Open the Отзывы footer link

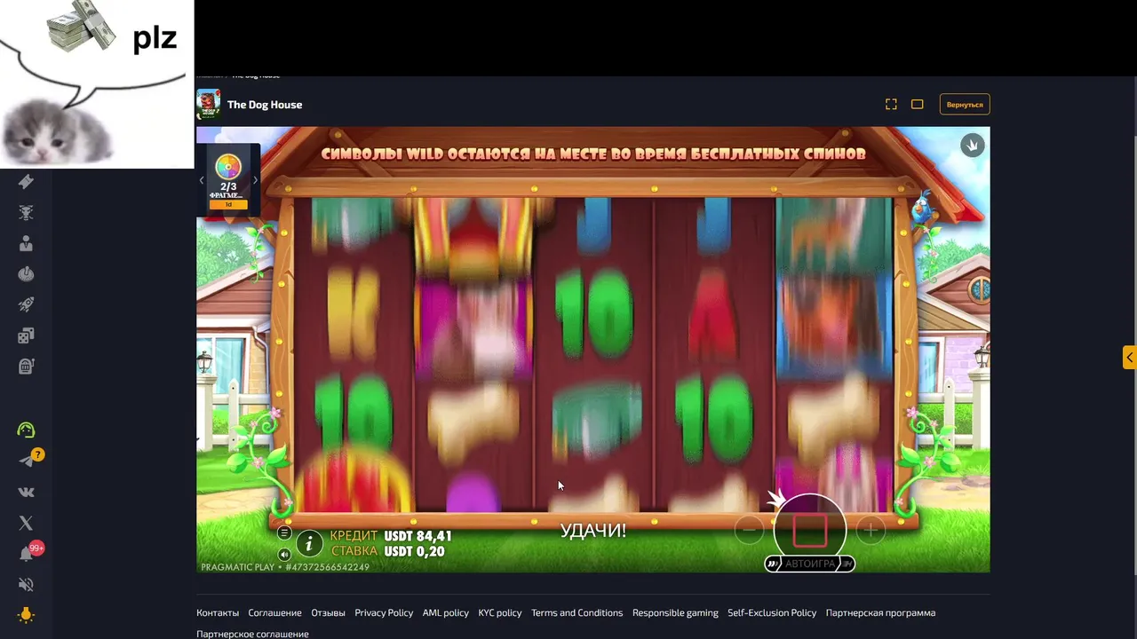328,612
